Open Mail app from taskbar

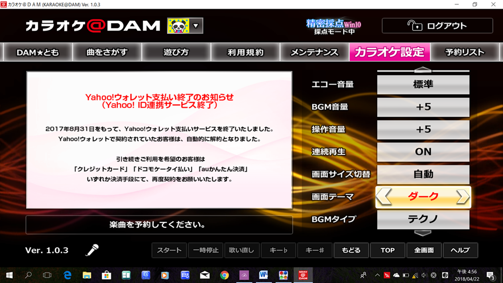pyautogui.click(x=205, y=275)
